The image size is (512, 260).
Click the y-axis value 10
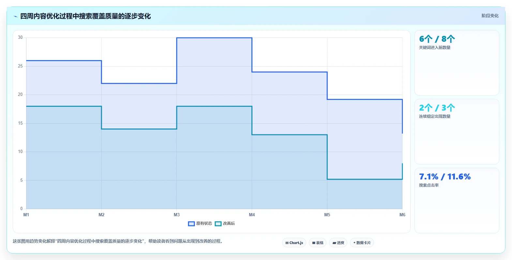point(20,152)
